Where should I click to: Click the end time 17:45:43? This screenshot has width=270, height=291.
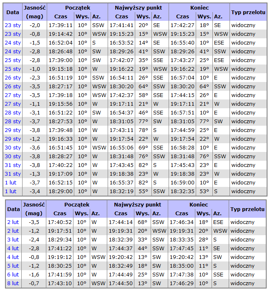click(x=182, y=165)
